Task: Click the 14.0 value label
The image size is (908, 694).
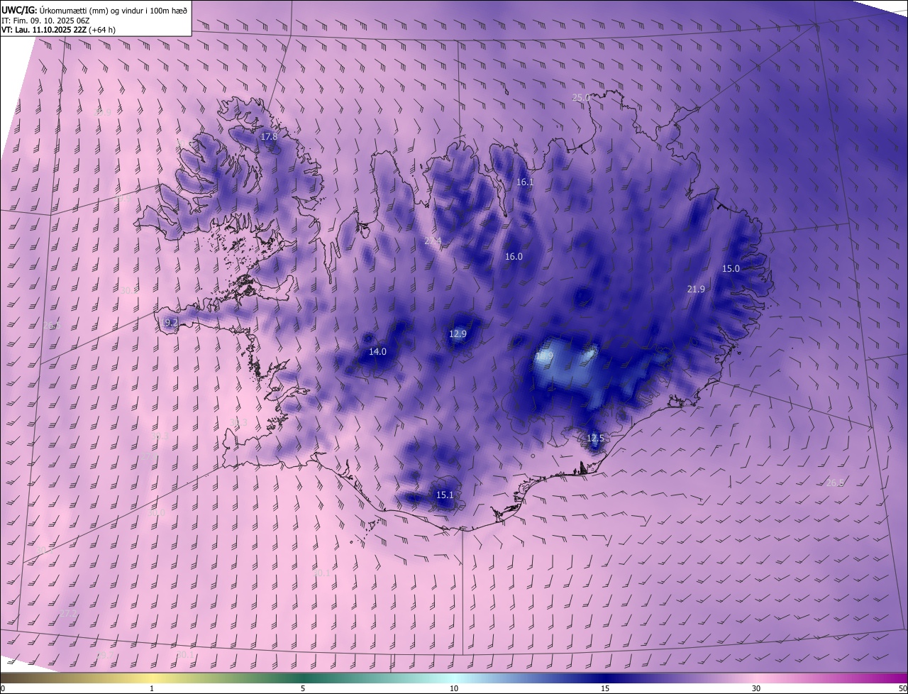Action: point(378,352)
